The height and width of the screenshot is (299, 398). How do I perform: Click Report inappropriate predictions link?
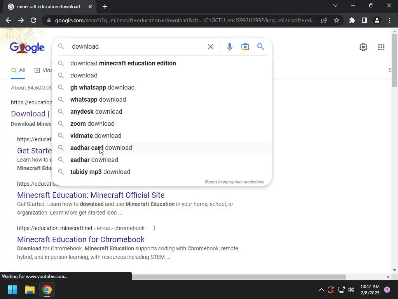[x=234, y=182]
